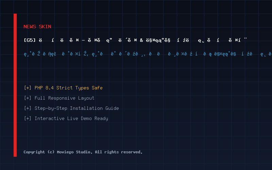Click the dash separator in the white title line
The height and width of the screenshot is (170, 272).
(83, 40)
